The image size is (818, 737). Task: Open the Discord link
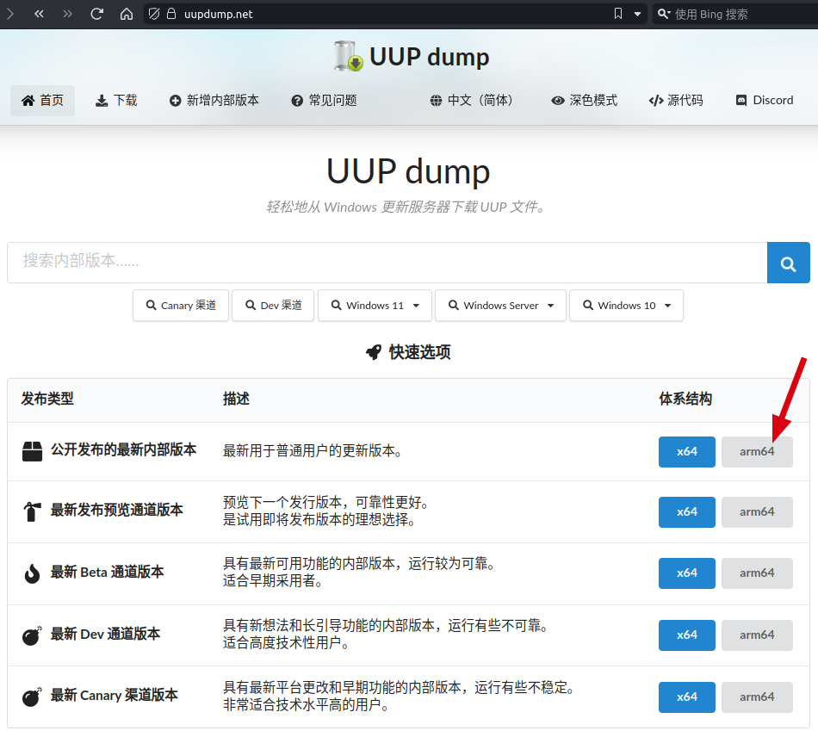pyautogui.click(x=765, y=101)
